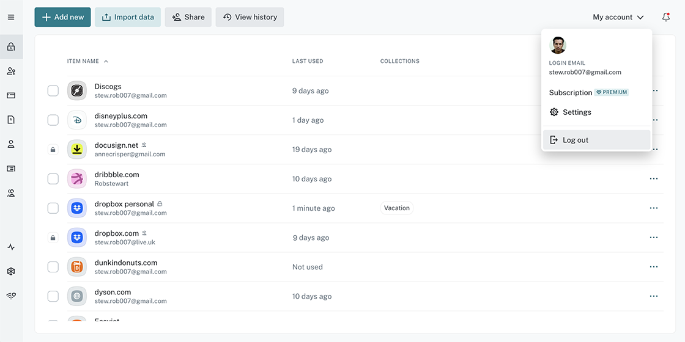This screenshot has width=685, height=342.
Task: Open the notifications bell icon
Action: tap(666, 17)
